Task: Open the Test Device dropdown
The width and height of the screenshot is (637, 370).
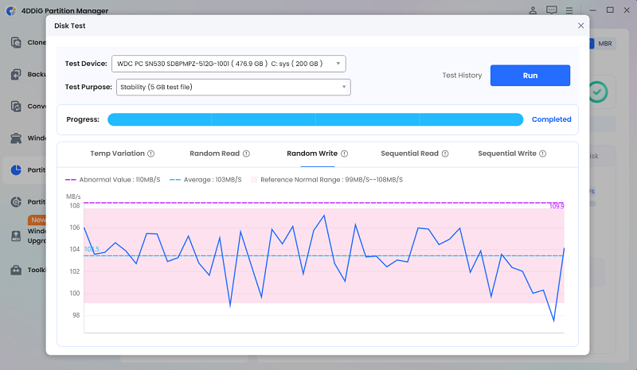Action: point(229,64)
